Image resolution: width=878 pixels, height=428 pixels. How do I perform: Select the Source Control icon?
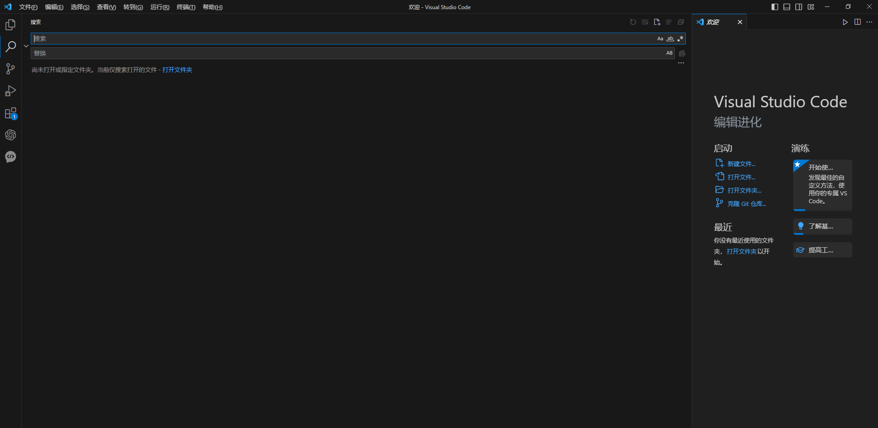[10, 69]
